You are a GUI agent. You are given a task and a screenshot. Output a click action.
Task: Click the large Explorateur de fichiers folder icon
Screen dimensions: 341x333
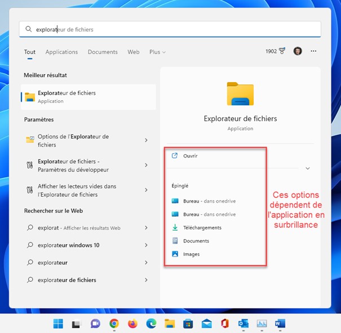[x=240, y=94]
